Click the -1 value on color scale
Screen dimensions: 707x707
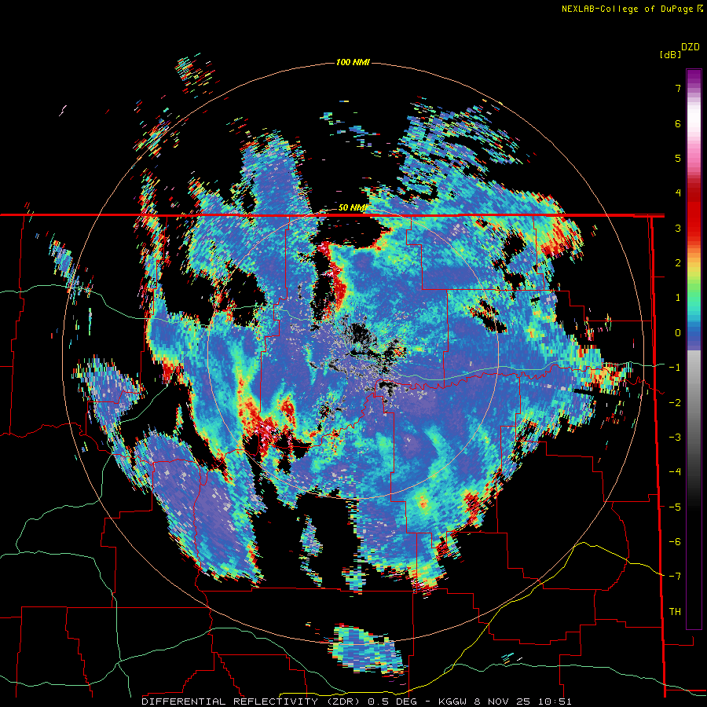[x=675, y=368]
